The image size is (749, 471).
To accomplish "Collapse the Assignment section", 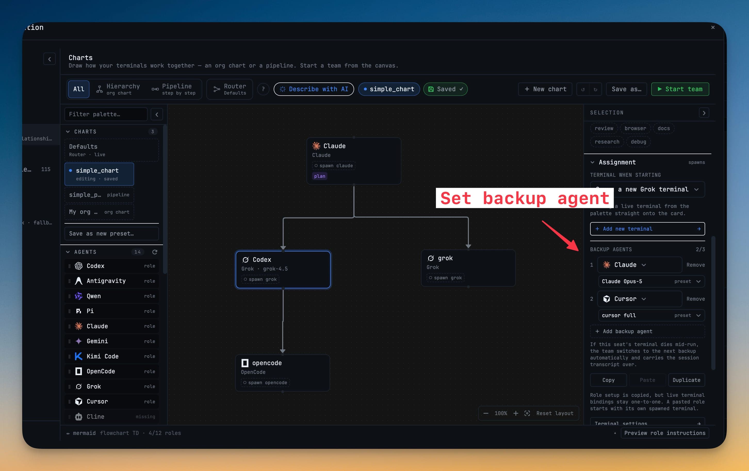I will tap(592, 162).
